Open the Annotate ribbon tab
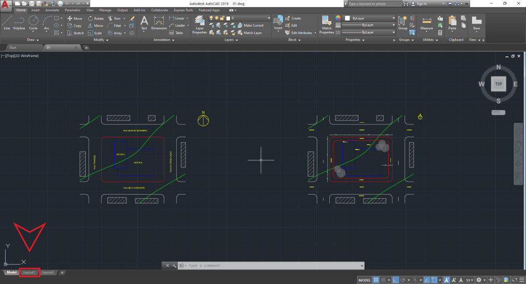Screen dimensions: 526x284 tap(52, 10)
